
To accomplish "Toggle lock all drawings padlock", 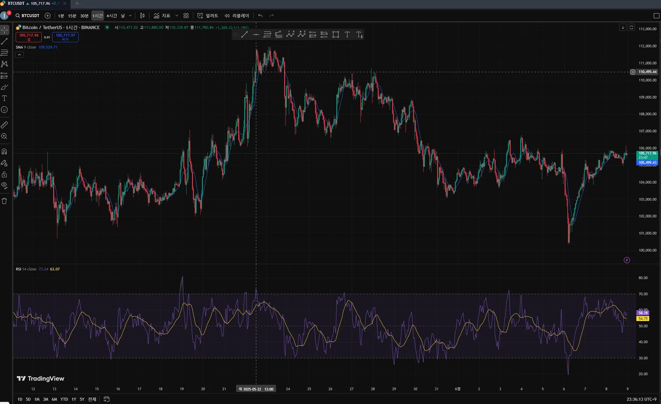I will 4,174.
